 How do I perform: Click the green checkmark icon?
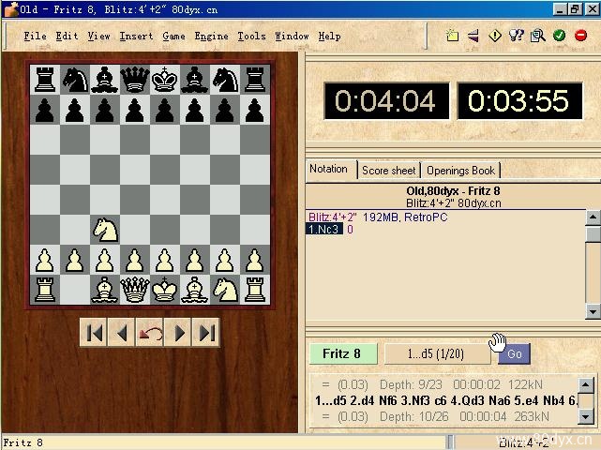pyautogui.click(x=559, y=36)
